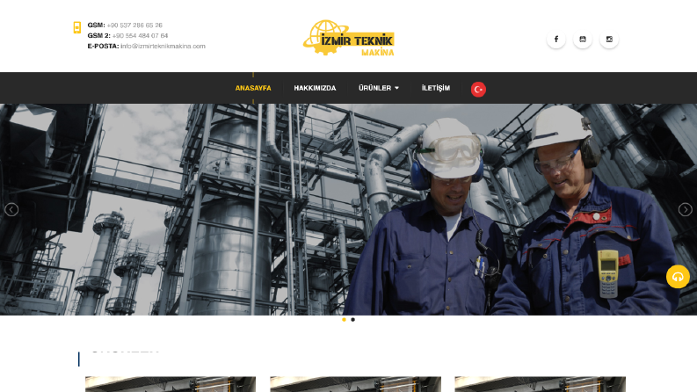The height and width of the screenshot is (392, 697).
Task: Expand the ÜRÜNLER dropdown menu
Action: point(378,88)
